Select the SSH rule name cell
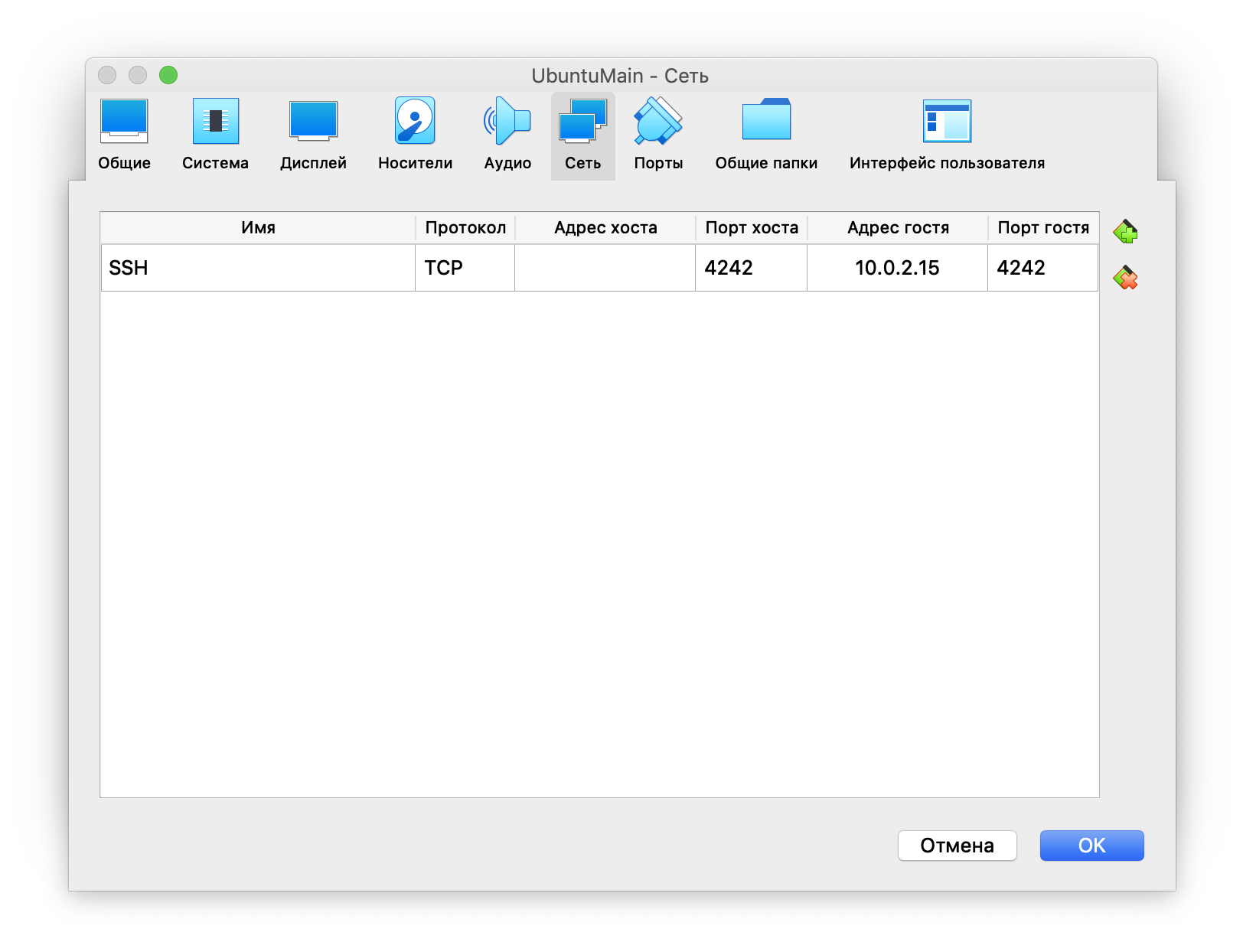The height and width of the screenshot is (932, 1243). pos(258,268)
